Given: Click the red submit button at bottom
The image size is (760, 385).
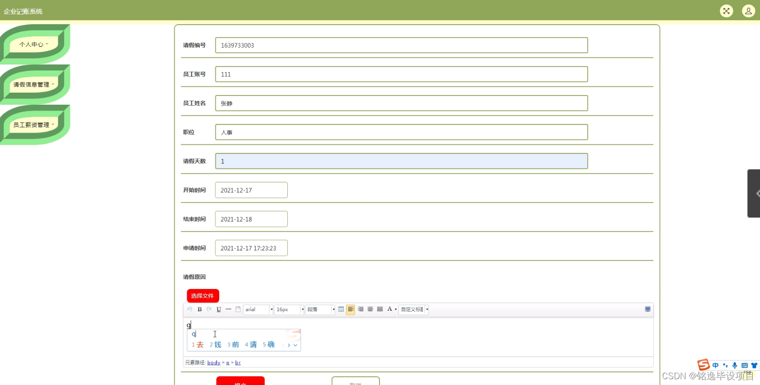Looking at the screenshot, I should (240, 381).
